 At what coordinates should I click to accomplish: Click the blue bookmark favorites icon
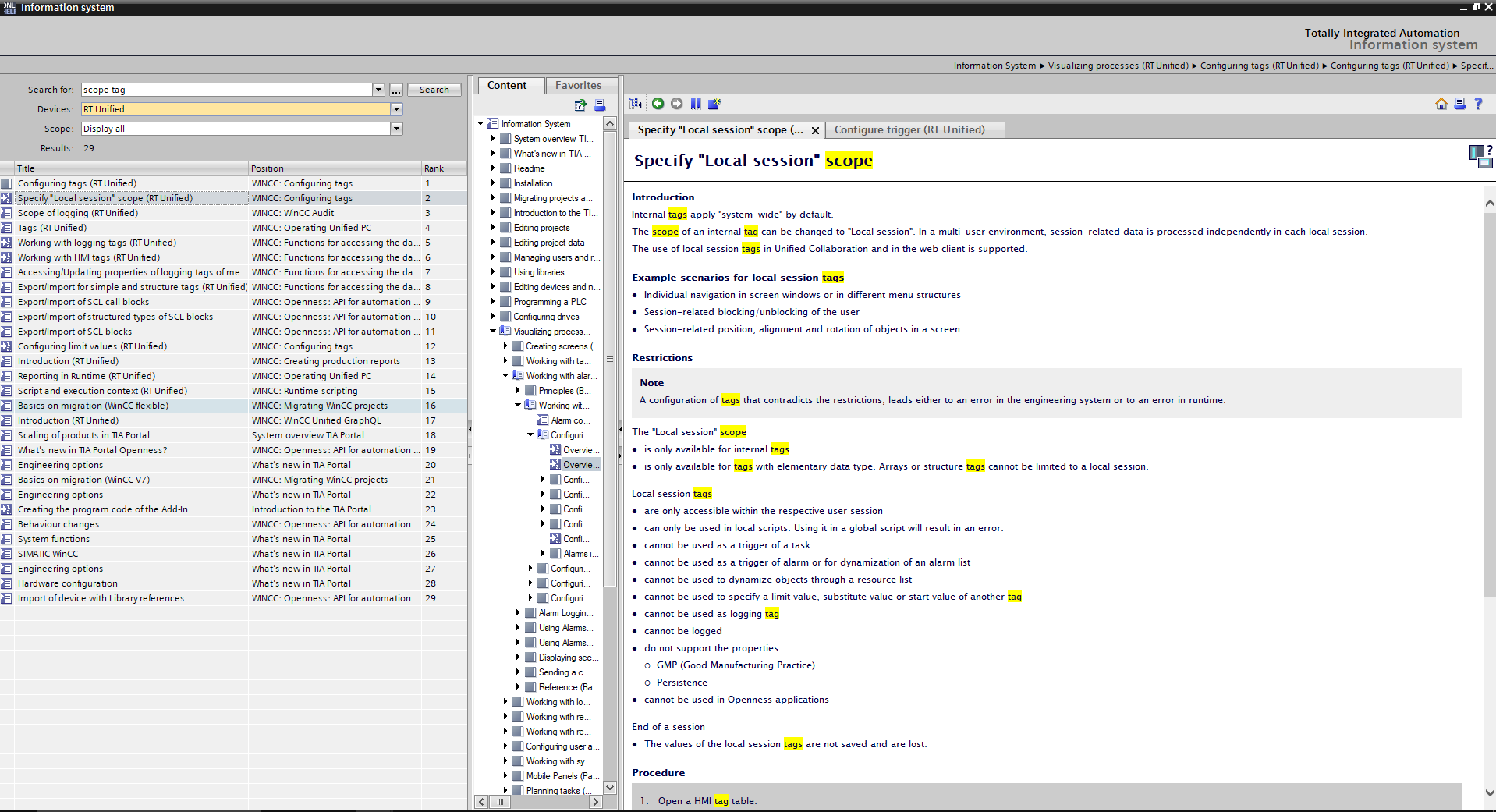pos(696,104)
